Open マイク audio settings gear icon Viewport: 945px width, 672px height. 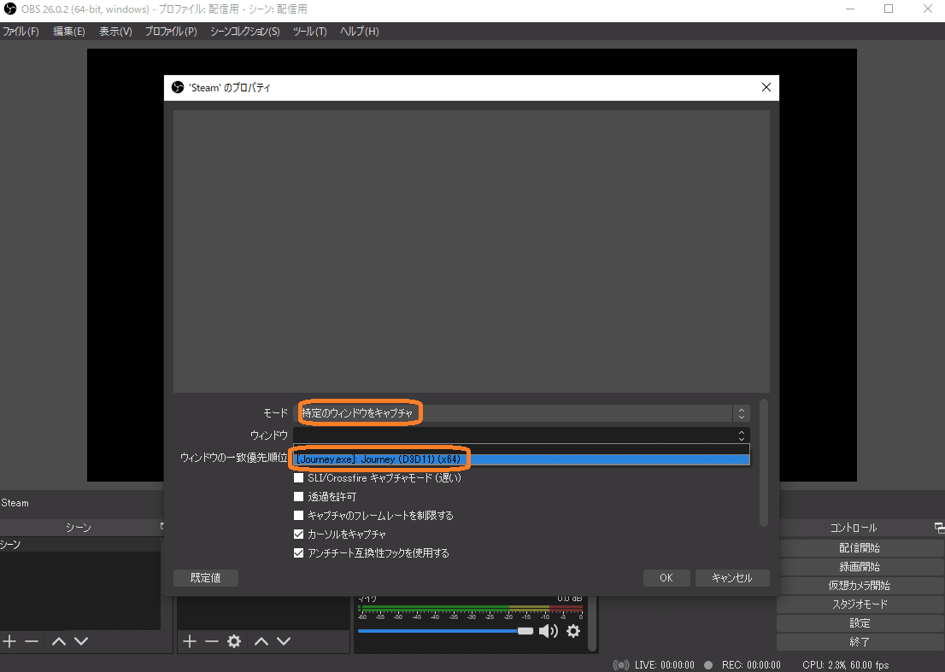click(573, 631)
